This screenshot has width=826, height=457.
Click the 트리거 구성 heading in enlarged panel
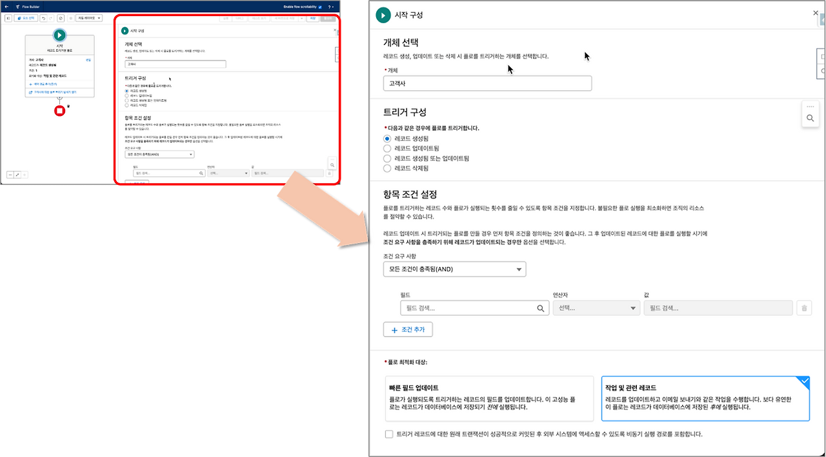click(x=405, y=112)
